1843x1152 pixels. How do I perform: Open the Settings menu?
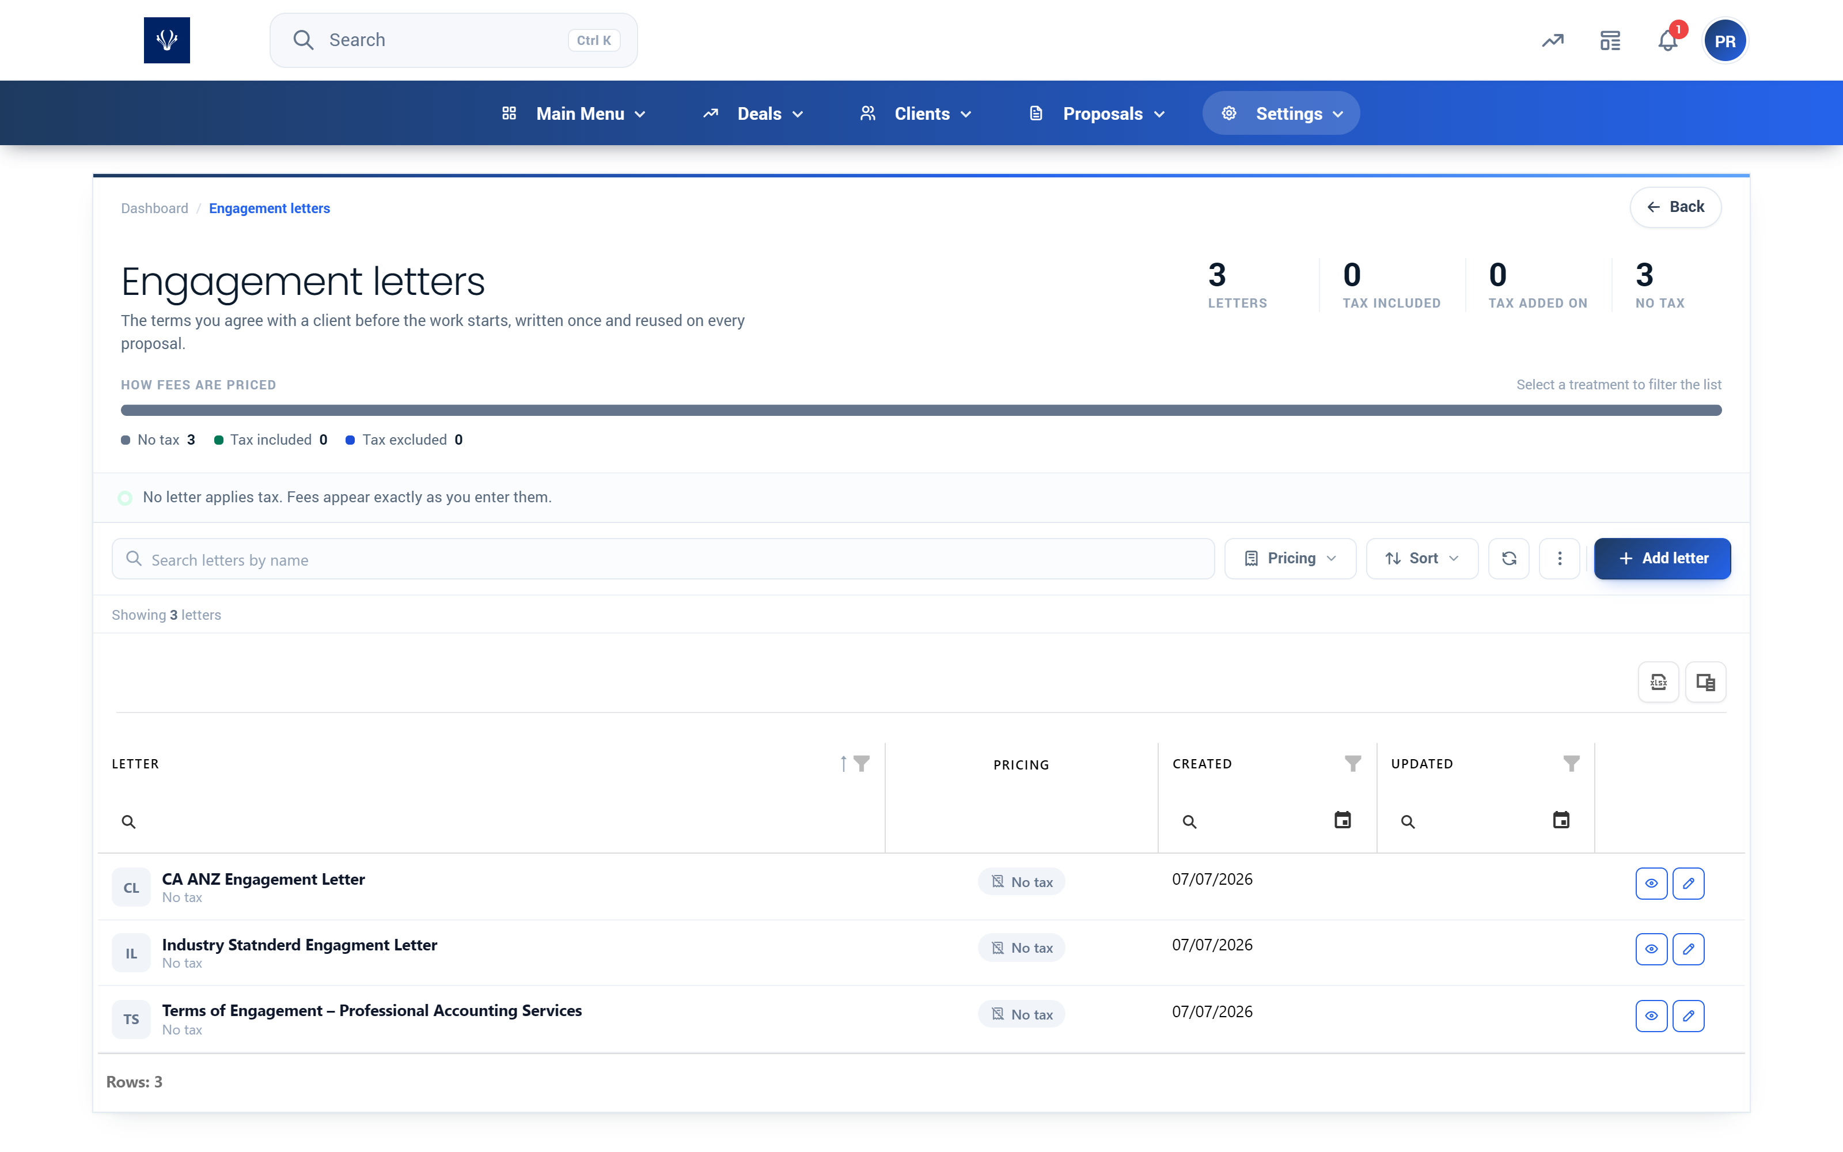[x=1281, y=113]
